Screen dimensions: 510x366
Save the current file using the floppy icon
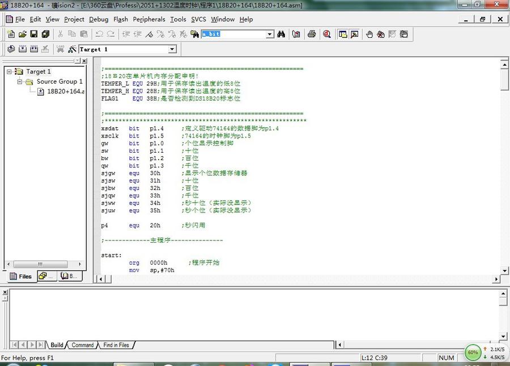click(34, 34)
